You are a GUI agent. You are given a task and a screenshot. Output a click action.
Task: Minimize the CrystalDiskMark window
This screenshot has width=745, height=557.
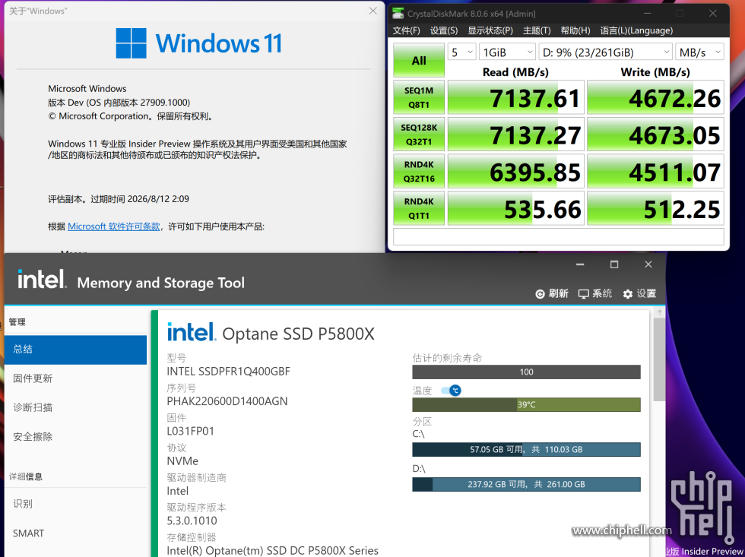[648, 13]
